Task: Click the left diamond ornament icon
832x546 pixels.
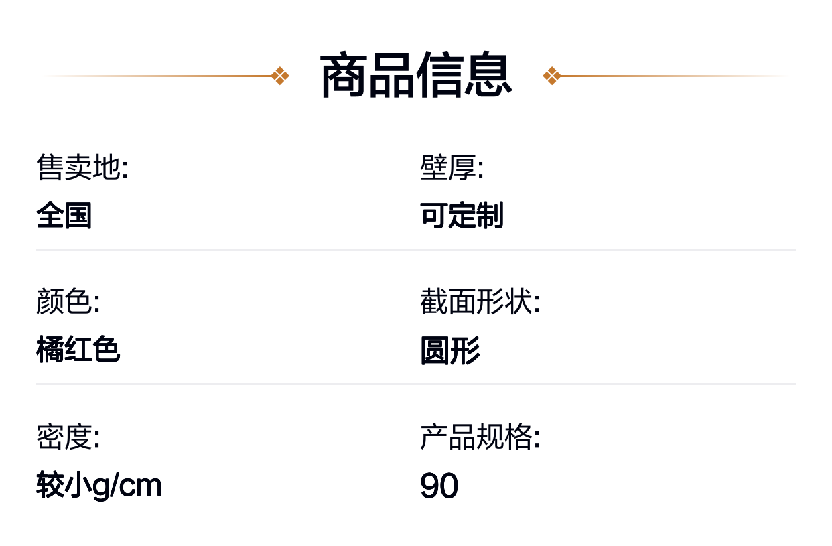Action: pos(281,76)
